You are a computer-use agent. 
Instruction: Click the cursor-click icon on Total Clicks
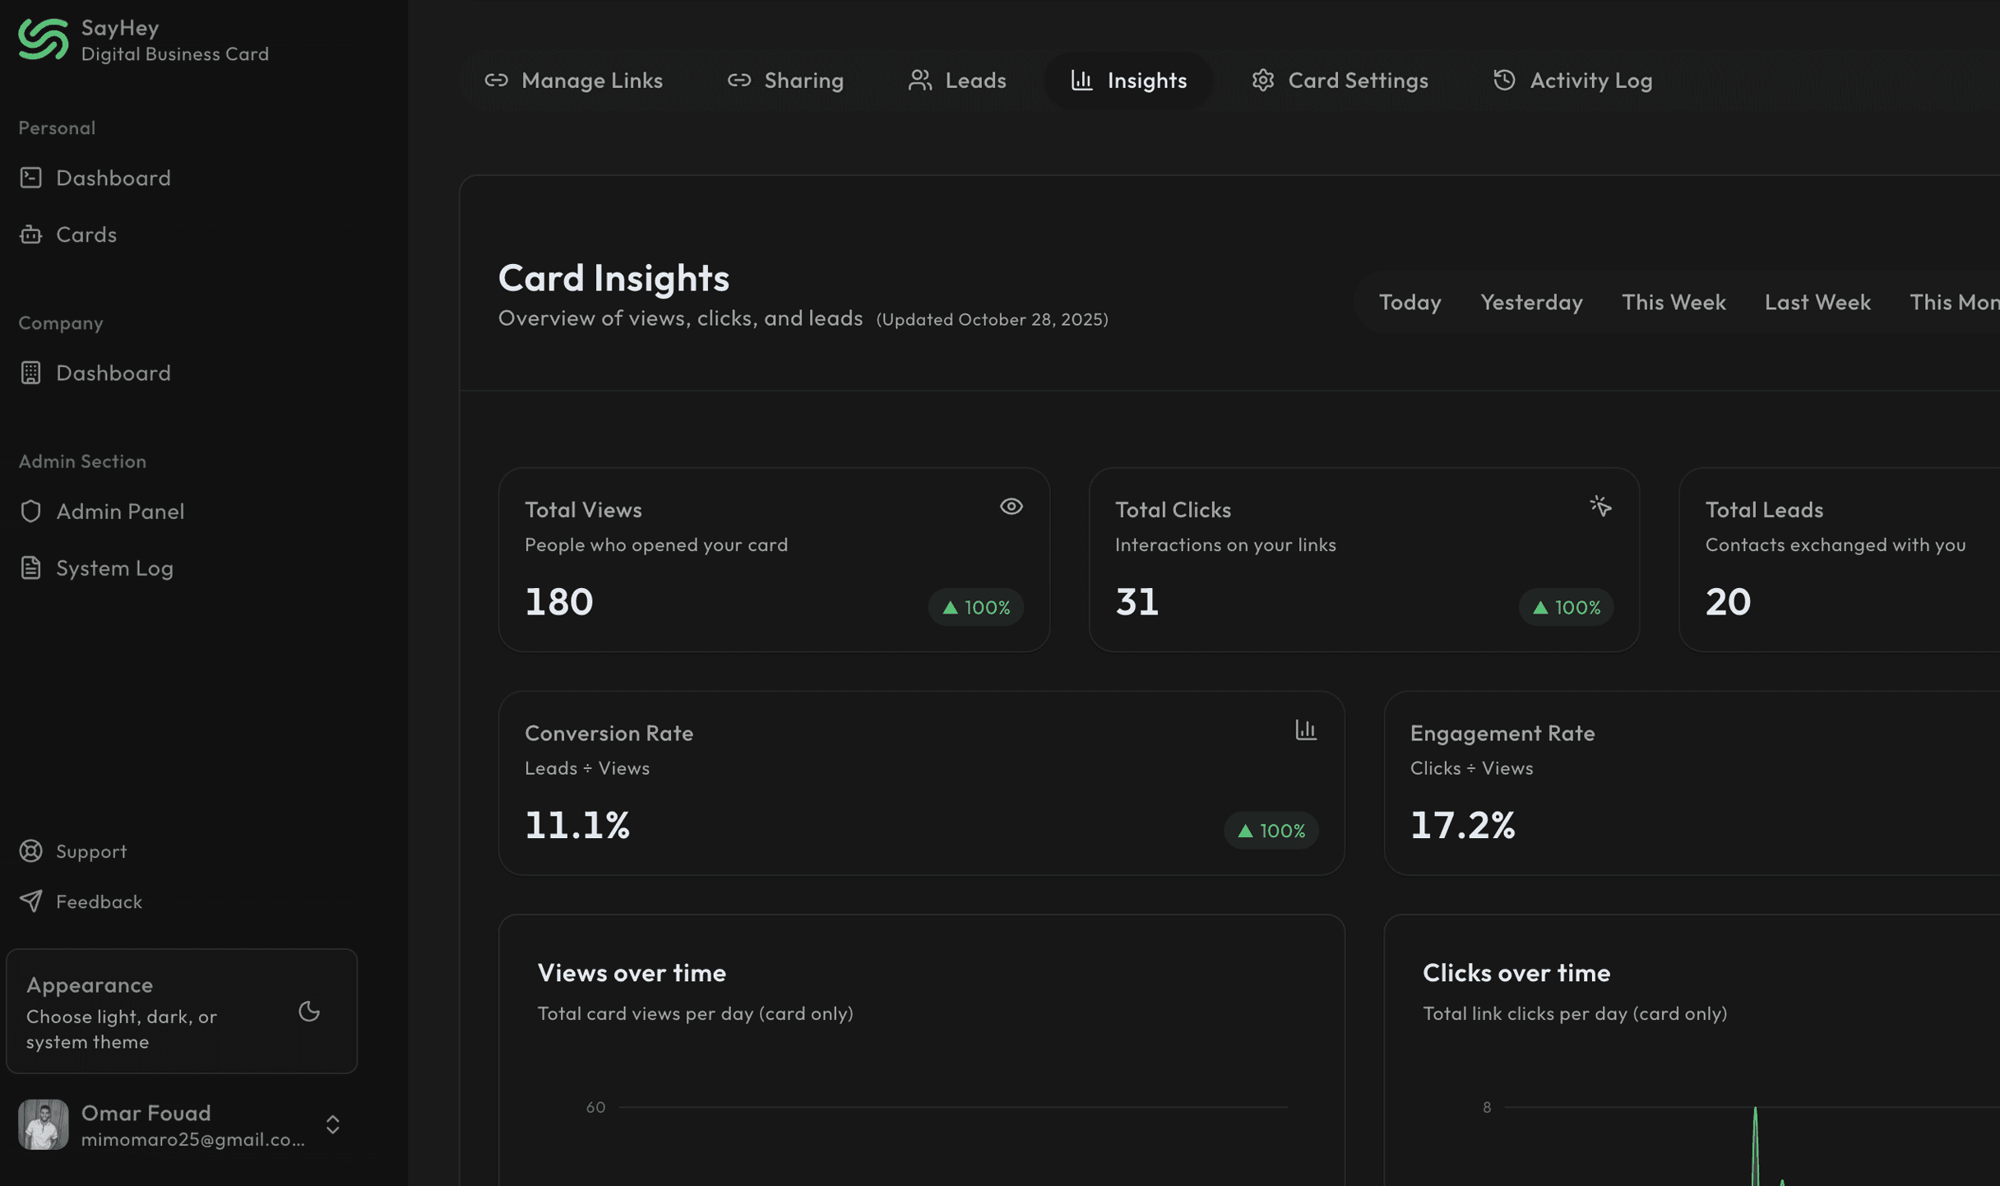point(1600,507)
